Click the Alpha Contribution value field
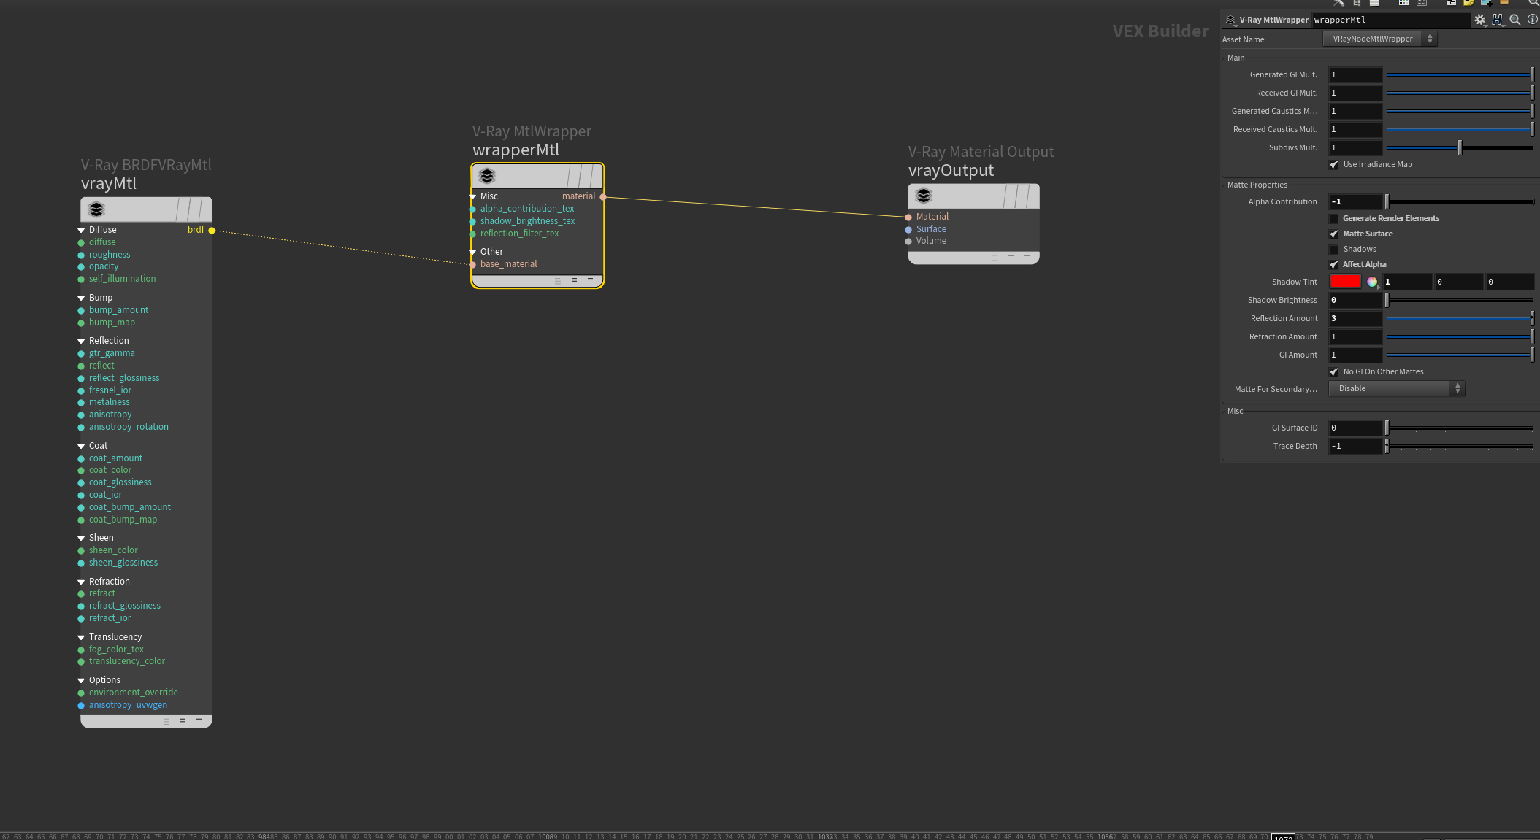 point(1355,201)
